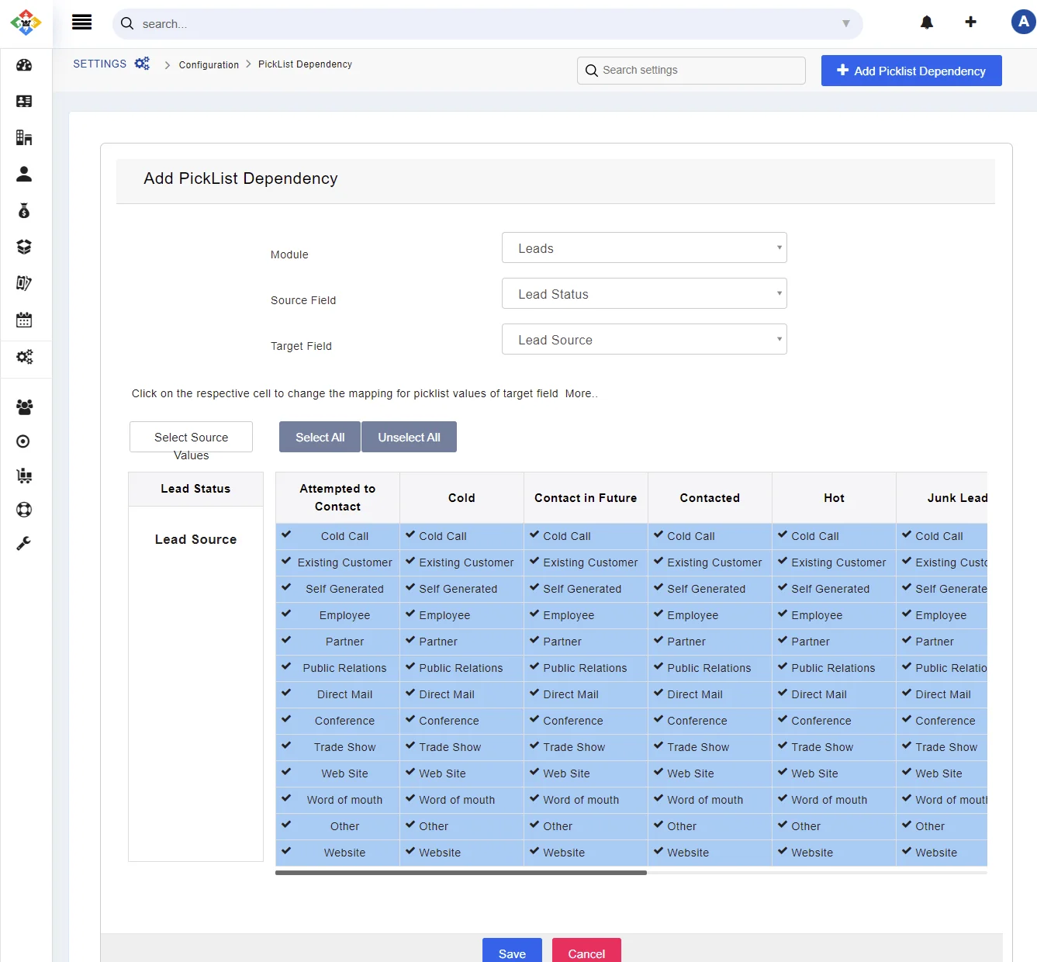Screen dimensions: 1037x962
Task: Expand the Source Field dropdown Lead Status
Action: (644, 294)
